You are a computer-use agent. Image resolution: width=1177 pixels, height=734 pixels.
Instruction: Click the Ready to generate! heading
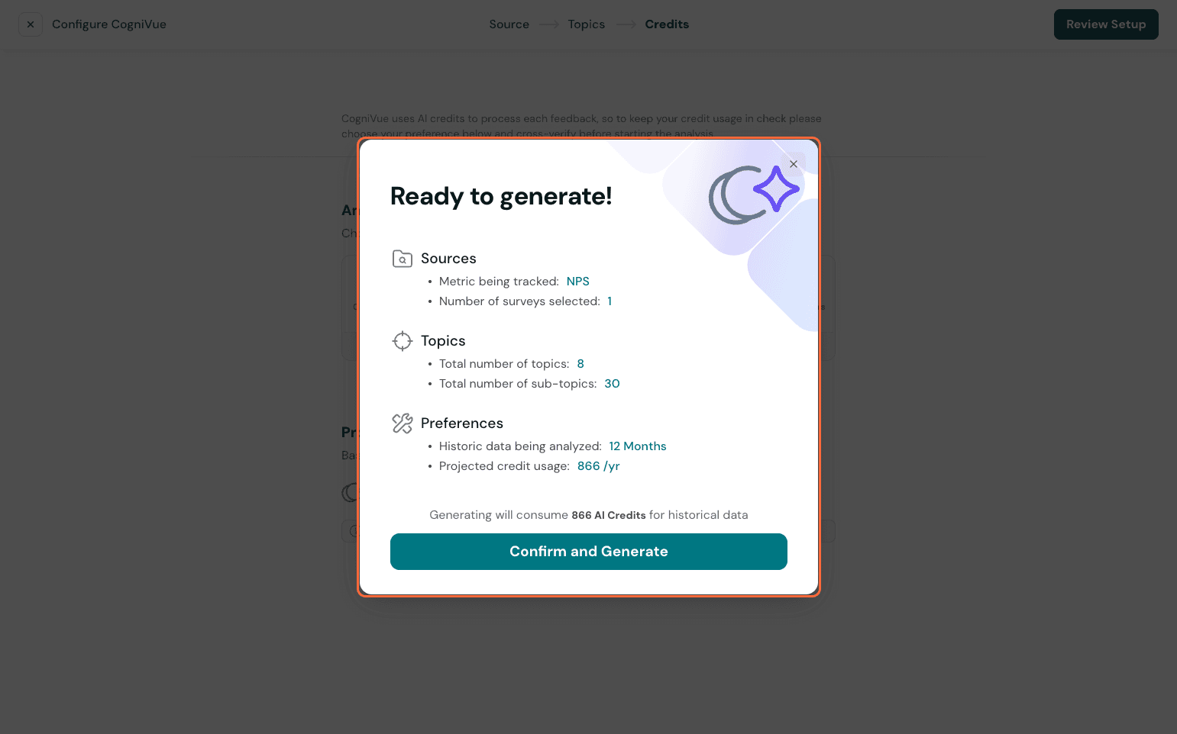pyautogui.click(x=501, y=197)
